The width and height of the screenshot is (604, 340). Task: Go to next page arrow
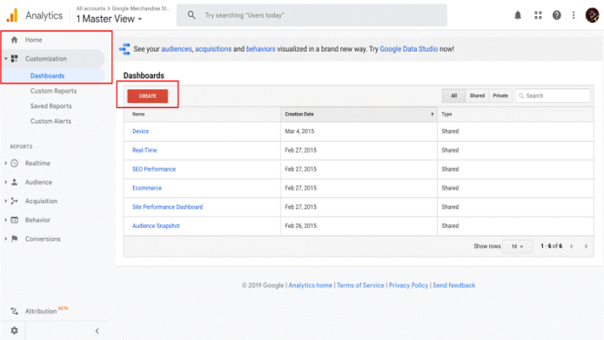[585, 246]
